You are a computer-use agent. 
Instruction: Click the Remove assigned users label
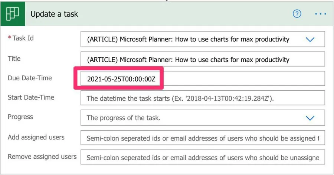click(x=42, y=157)
